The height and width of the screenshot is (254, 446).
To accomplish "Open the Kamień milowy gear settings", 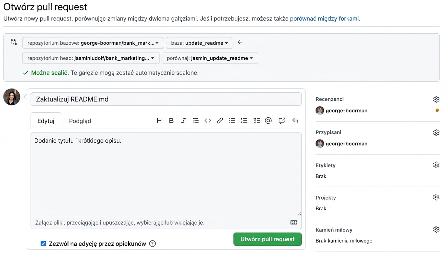I will pyautogui.click(x=436, y=229).
